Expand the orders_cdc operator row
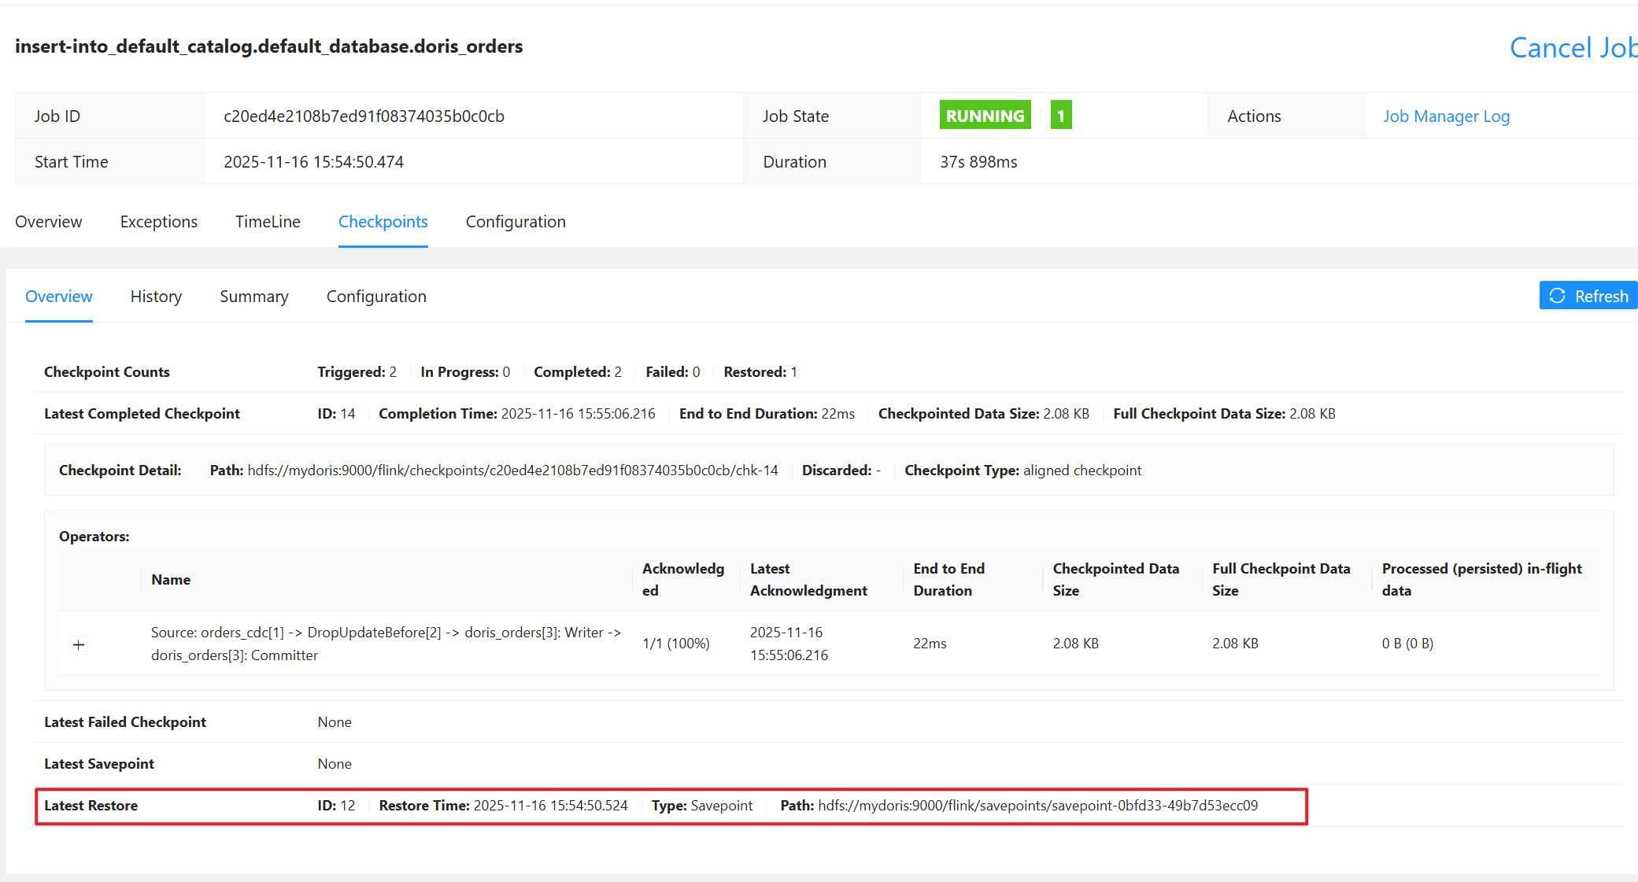This screenshot has height=882, width=1638. coord(79,645)
